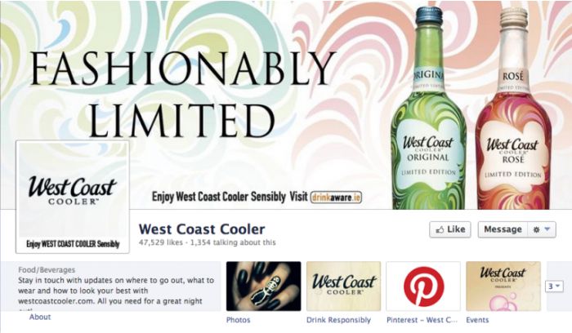Screen dimensions: 572x333
Task: Expand more apps with the 3 dropdown
Action: (554, 286)
